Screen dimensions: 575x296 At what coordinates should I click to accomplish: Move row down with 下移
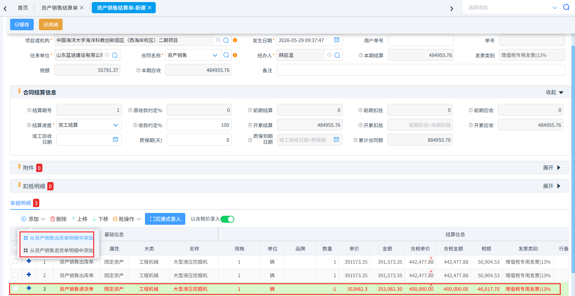pyautogui.click(x=100, y=219)
